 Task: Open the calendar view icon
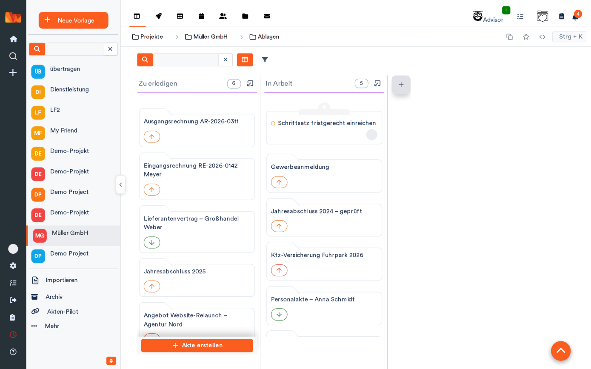click(x=201, y=16)
